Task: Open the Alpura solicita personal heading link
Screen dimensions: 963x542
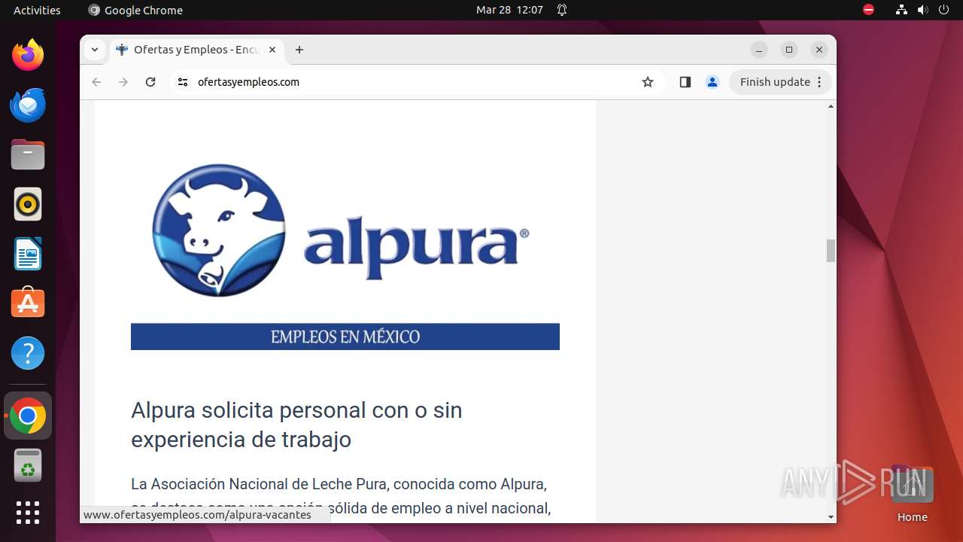Action: [296, 425]
